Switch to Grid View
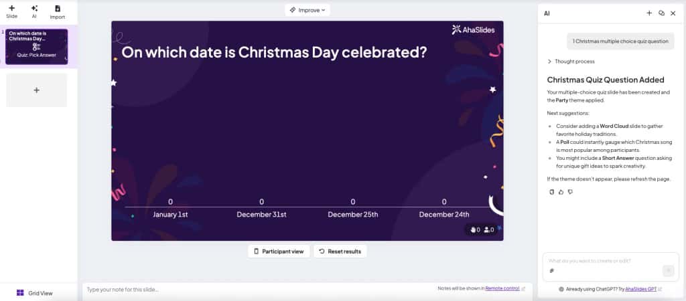This screenshot has height=301, width=686. (x=35, y=293)
